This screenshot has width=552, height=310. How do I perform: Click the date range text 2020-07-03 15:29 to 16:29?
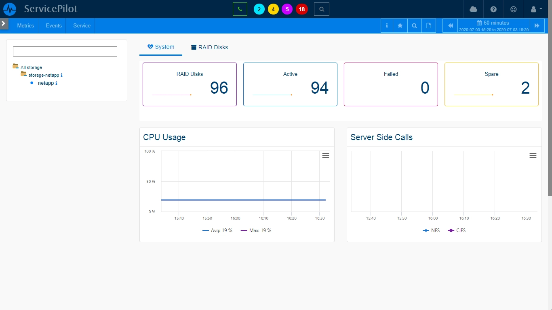494,29
